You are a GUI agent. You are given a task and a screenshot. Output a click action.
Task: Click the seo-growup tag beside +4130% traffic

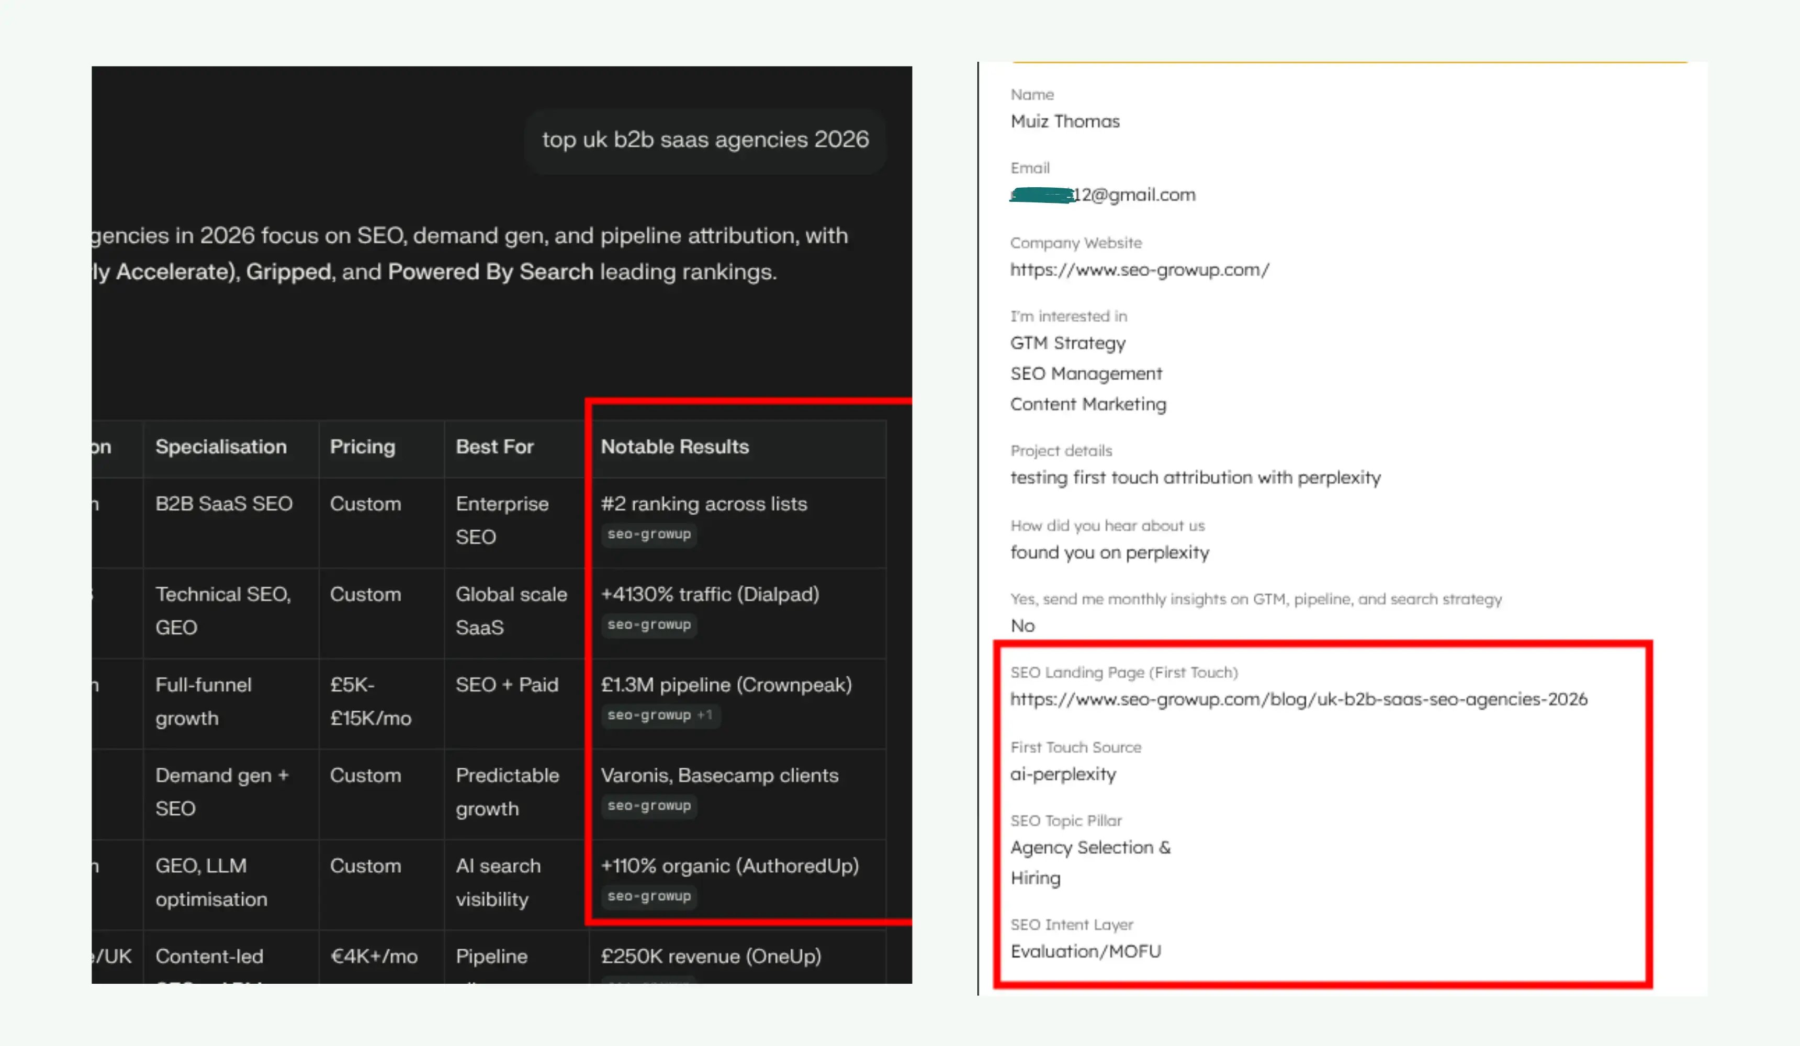click(648, 625)
